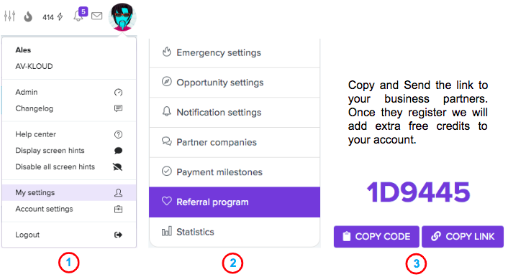Screen dimensions: 508x277
Task: Select Opportunity settings with compass icon
Action: [235, 83]
